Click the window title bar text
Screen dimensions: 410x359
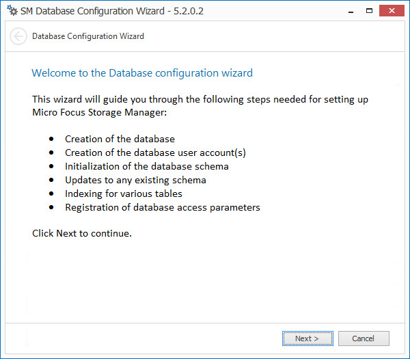click(x=112, y=11)
